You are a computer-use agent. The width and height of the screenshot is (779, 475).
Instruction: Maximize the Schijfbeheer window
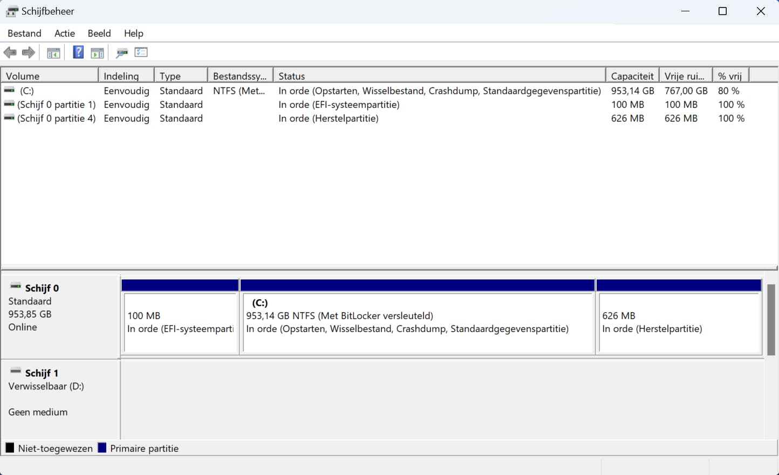coord(723,11)
